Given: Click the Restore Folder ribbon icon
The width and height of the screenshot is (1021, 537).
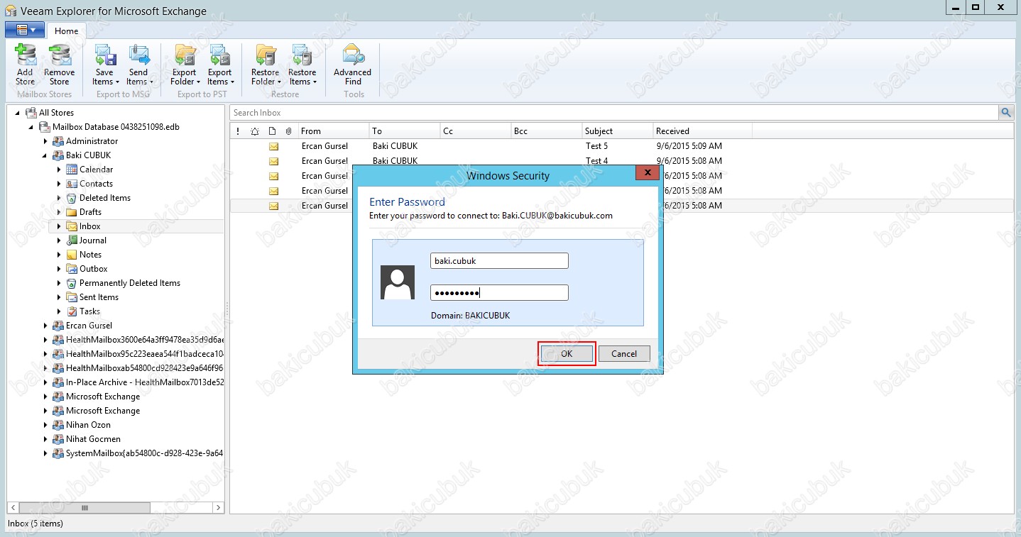Looking at the screenshot, I should 266,65.
